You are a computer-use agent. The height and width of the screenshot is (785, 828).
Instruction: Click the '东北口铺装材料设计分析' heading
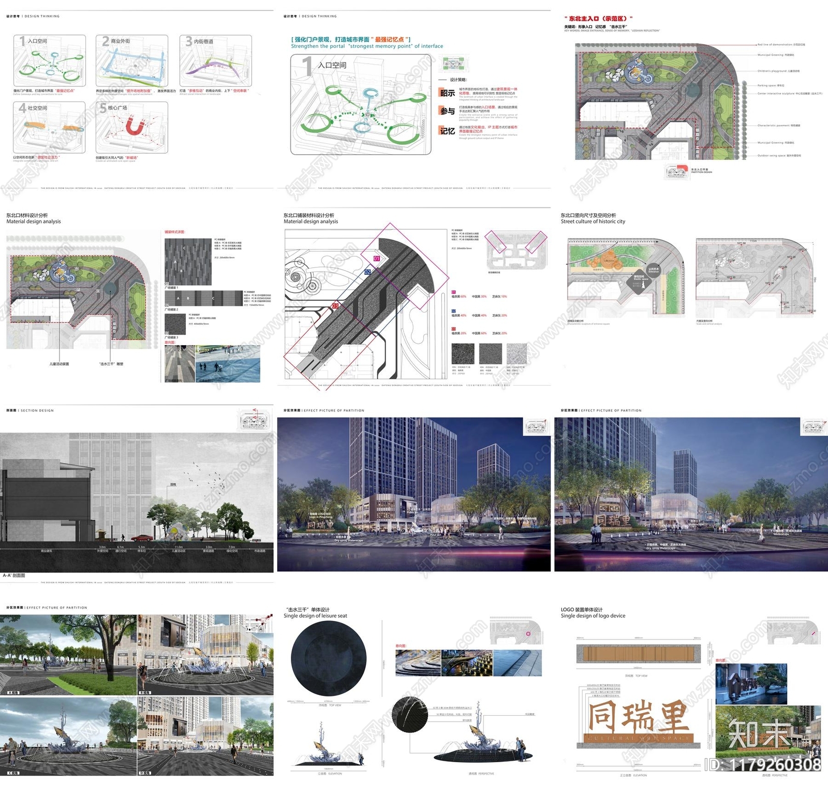309,215
